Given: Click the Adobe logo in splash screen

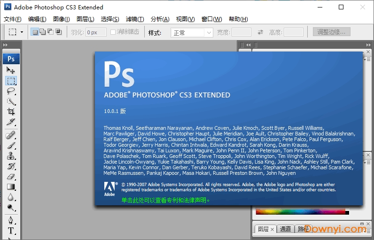Looking at the screenshot, I should [x=111, y=189].
